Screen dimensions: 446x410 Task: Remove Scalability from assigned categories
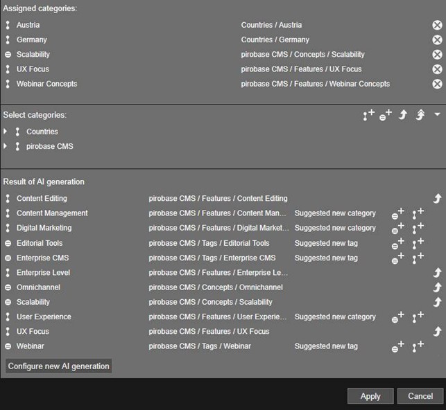click(x=437, y=55)
